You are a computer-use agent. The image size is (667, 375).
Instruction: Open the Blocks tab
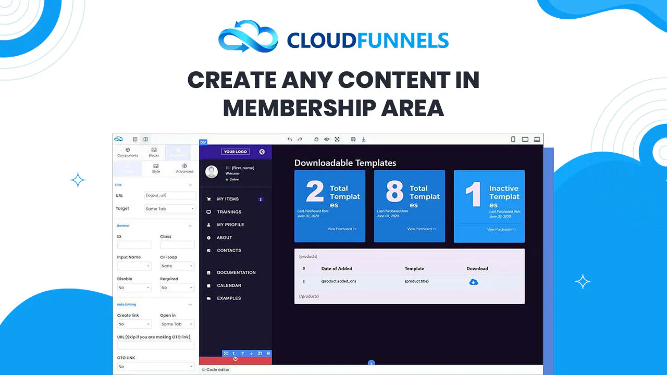154,152
